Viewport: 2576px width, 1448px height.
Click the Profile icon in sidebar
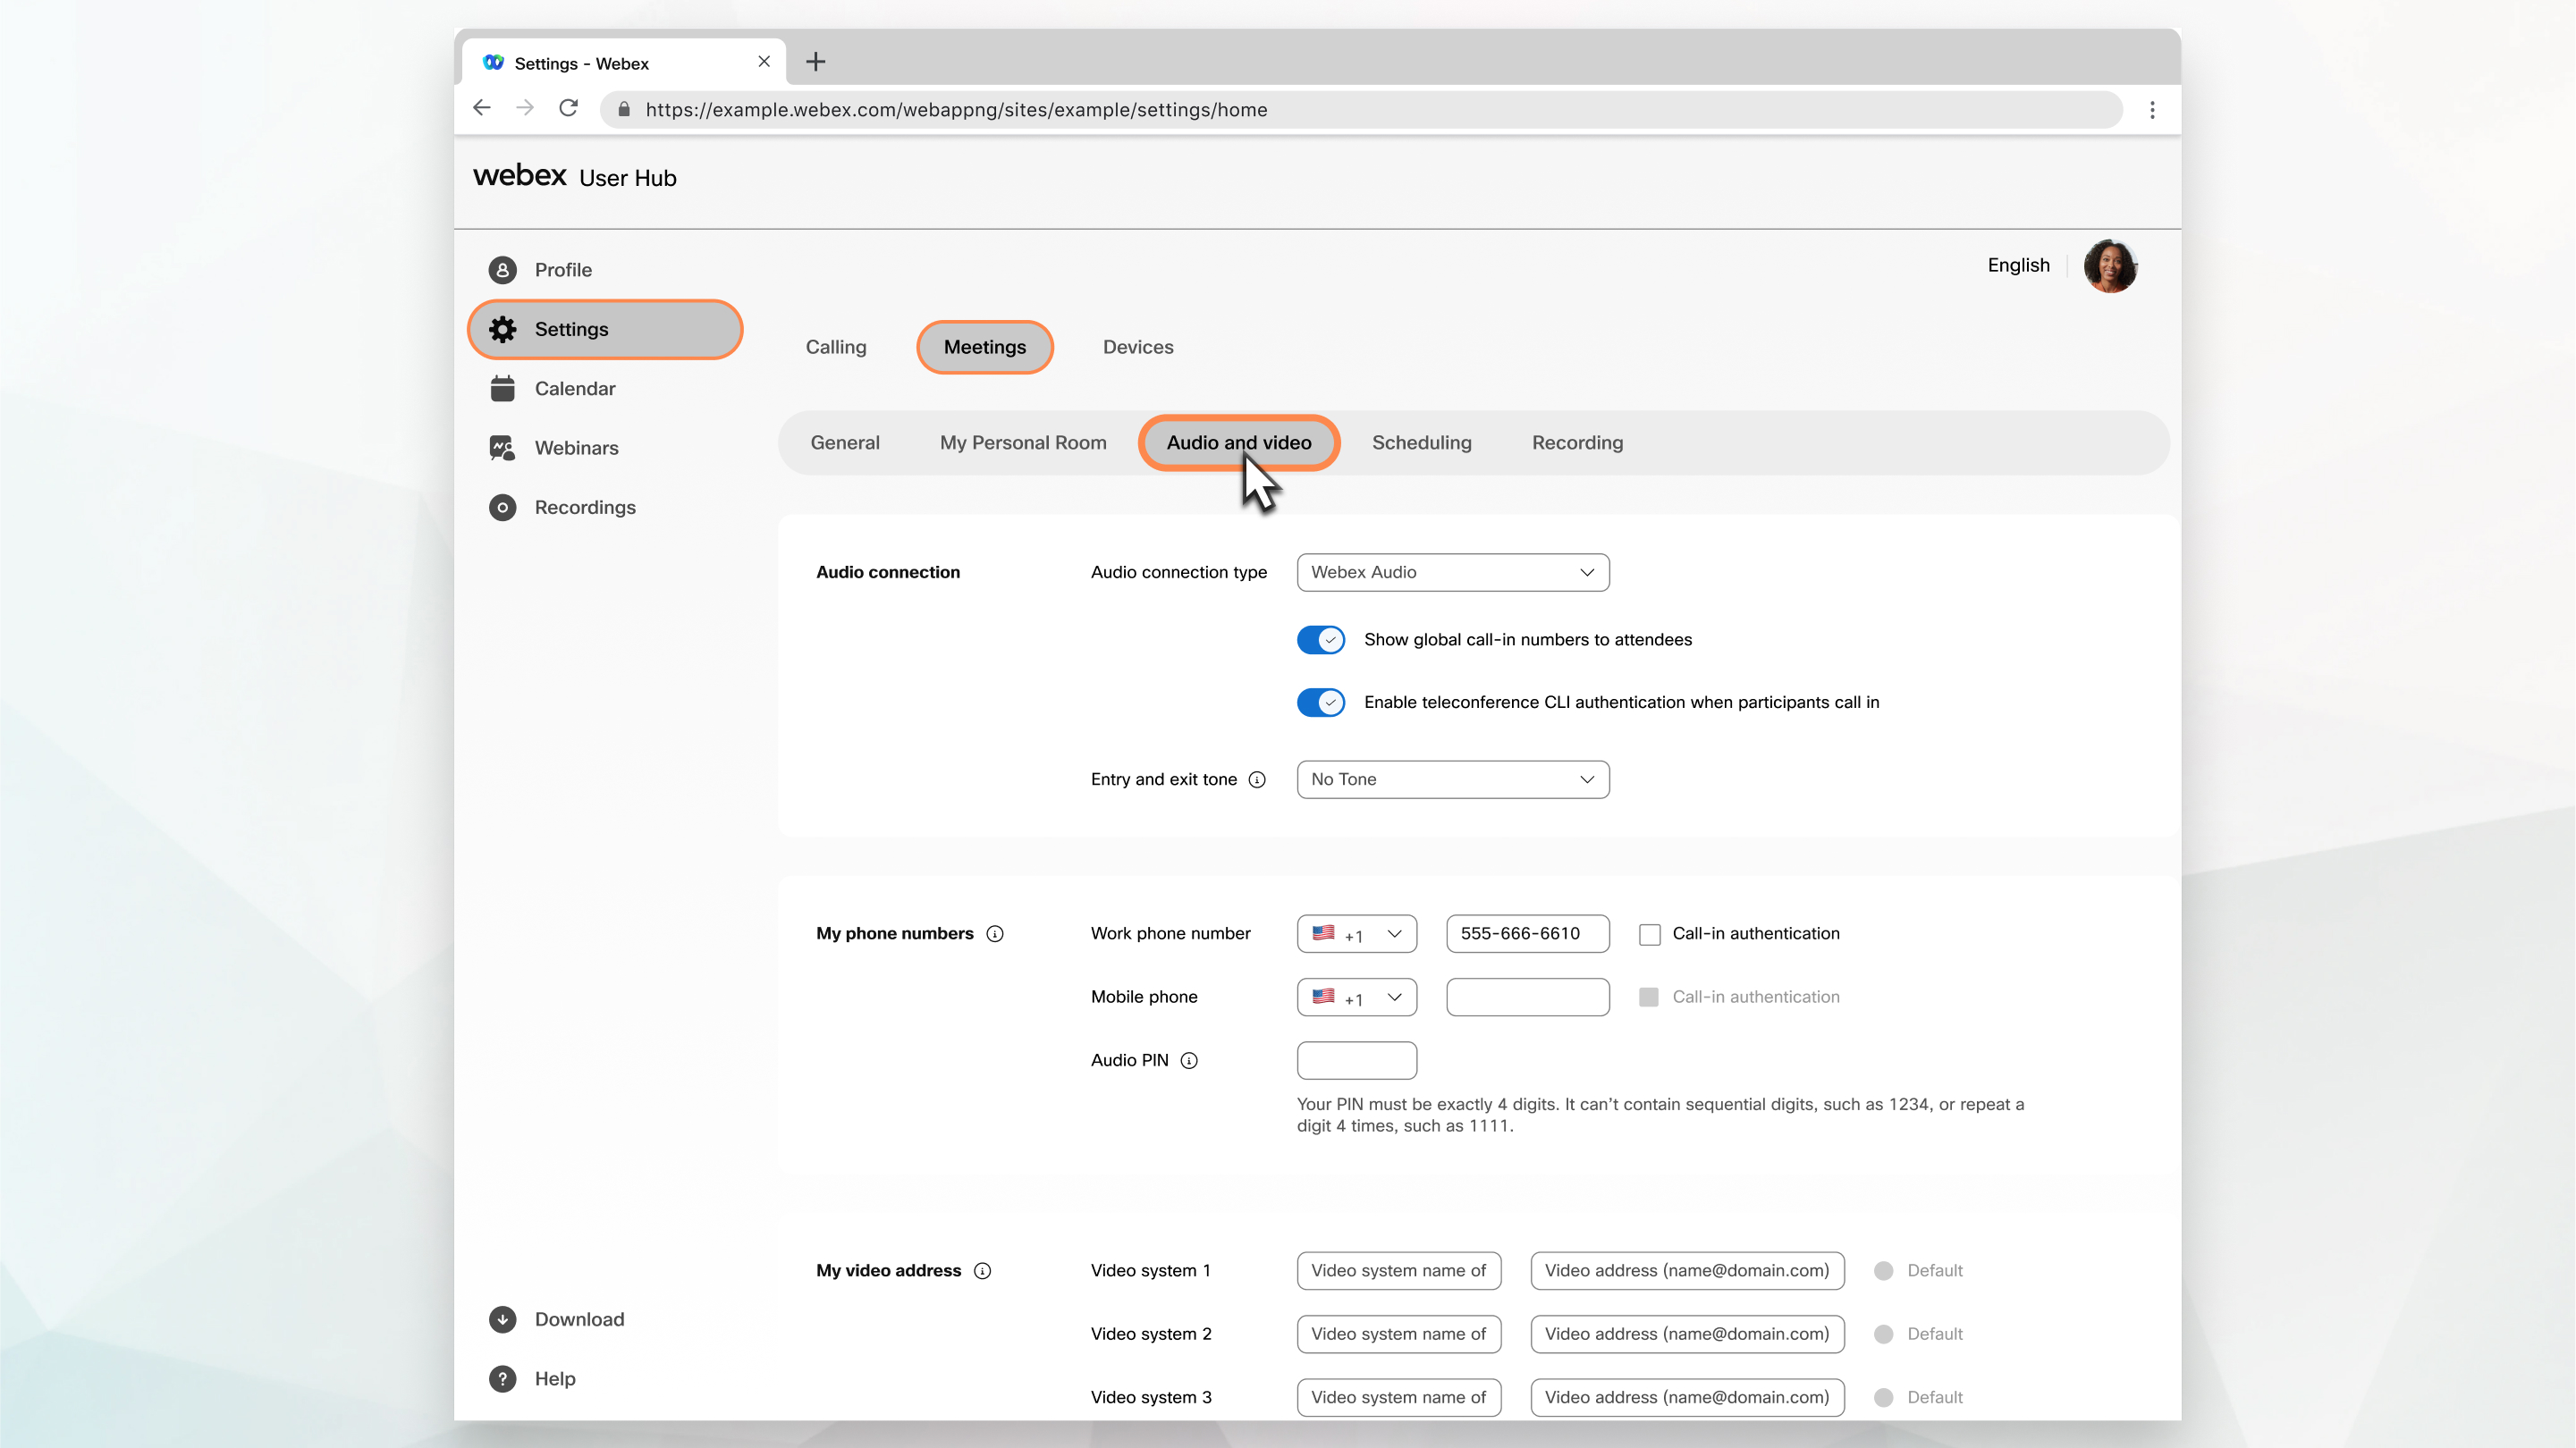point(503,269)
